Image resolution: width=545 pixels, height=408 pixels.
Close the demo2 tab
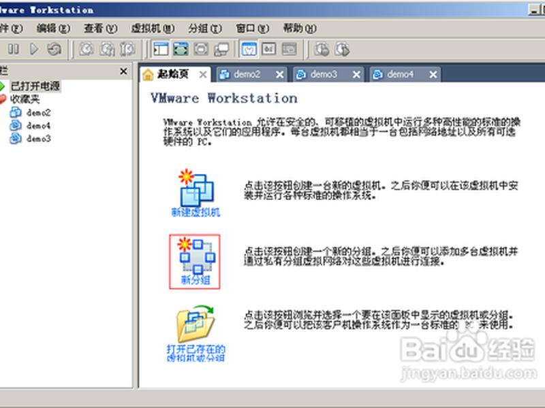[x=279, y=75]
